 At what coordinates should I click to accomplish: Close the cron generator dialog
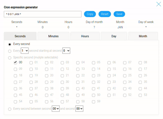[158, 4]
